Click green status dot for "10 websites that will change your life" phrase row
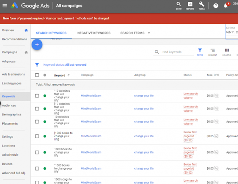 [x=45, y=96]
